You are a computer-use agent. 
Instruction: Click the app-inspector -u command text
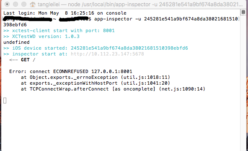coord(118,19)
